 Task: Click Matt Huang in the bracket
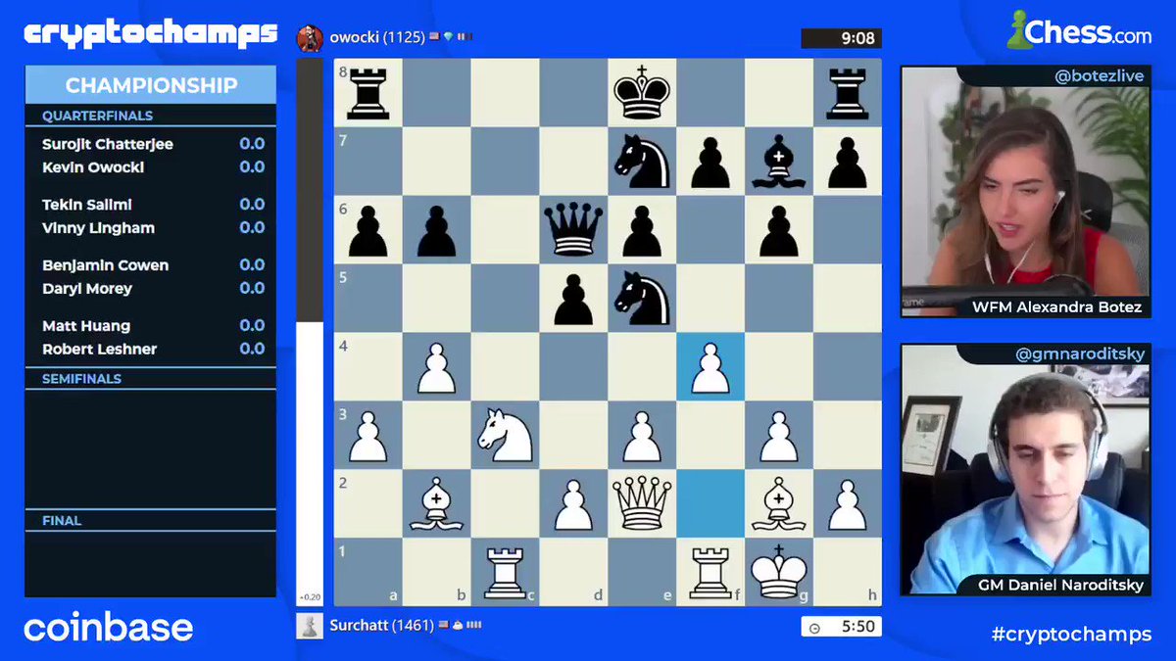click(x=86, y=326)
